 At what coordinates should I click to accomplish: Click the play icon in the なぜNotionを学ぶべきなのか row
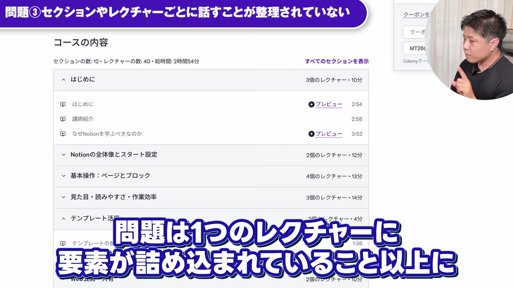click(311, 134)
